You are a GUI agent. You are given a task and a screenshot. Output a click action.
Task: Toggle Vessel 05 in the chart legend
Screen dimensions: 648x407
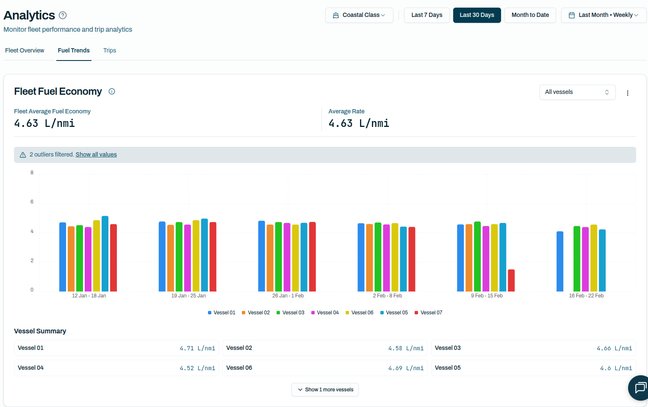[393, 312]
